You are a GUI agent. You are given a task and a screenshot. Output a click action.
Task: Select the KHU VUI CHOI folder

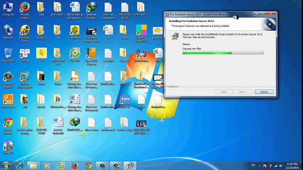pos(41,125)
